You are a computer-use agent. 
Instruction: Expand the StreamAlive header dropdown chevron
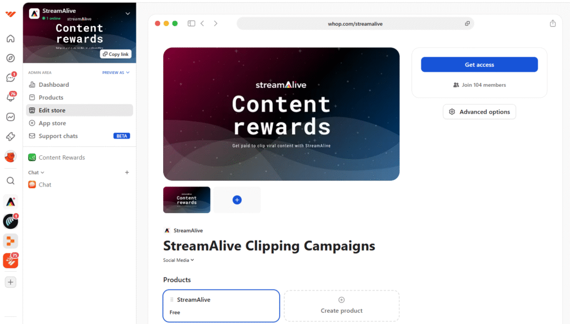tap(127, 14)
